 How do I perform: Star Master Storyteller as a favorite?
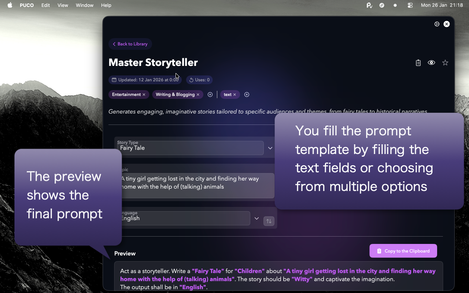point(445,62)
